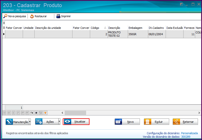
Task: Select the product code 2 cell
Action: click(99, 34)
